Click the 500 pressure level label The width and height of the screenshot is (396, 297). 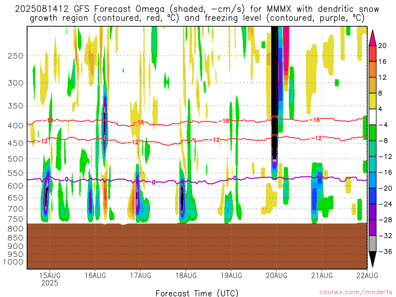pos(15,159)
